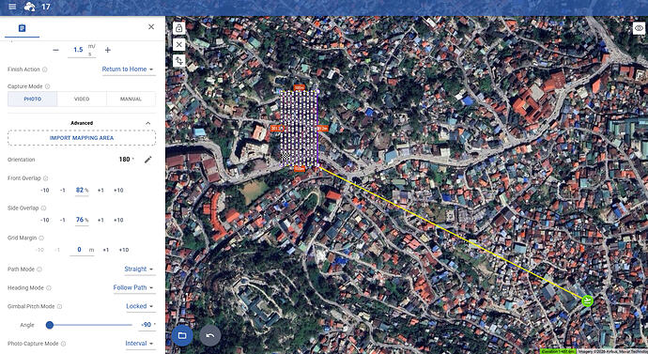
Task: Select PHOTO capture mode
Action: [32, 100]
